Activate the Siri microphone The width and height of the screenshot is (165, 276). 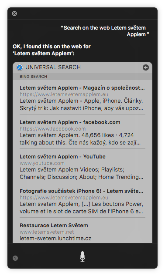82,256
